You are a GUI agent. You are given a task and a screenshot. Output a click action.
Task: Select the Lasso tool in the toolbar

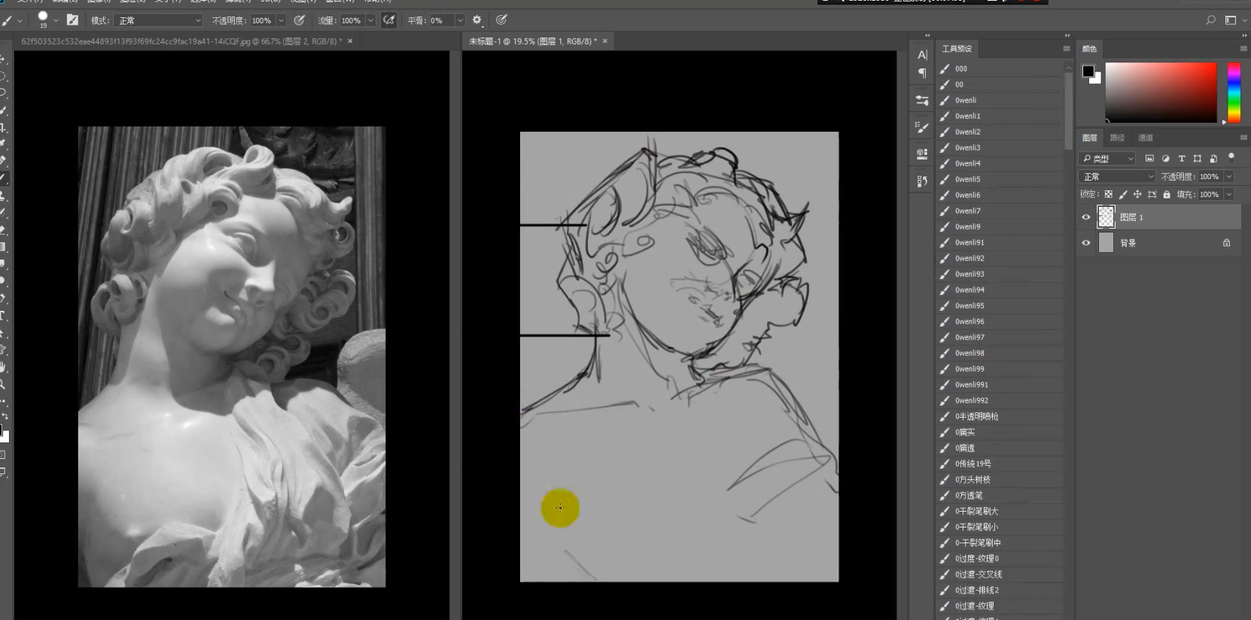click(3, 93)
